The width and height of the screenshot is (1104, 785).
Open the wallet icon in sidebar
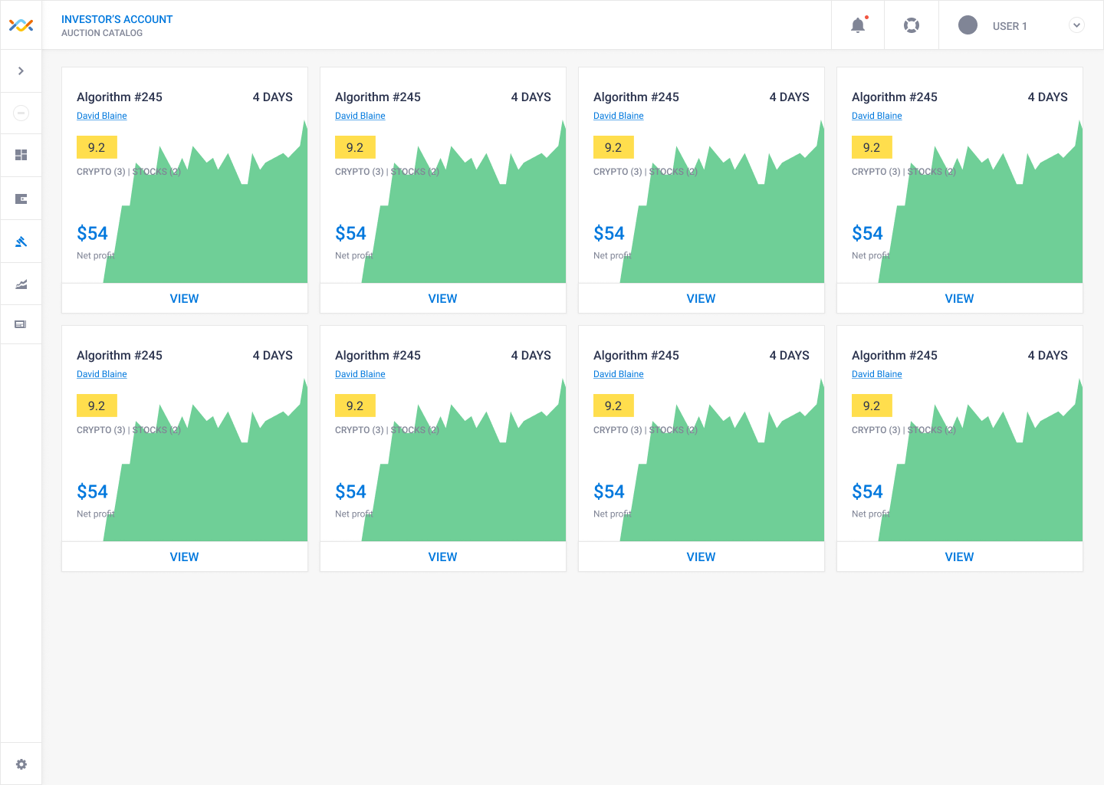click(21, 199)
